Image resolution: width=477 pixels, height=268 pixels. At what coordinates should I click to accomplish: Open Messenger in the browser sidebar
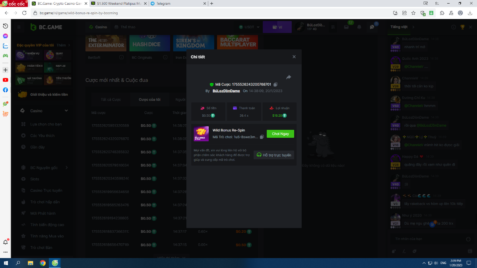6,36
